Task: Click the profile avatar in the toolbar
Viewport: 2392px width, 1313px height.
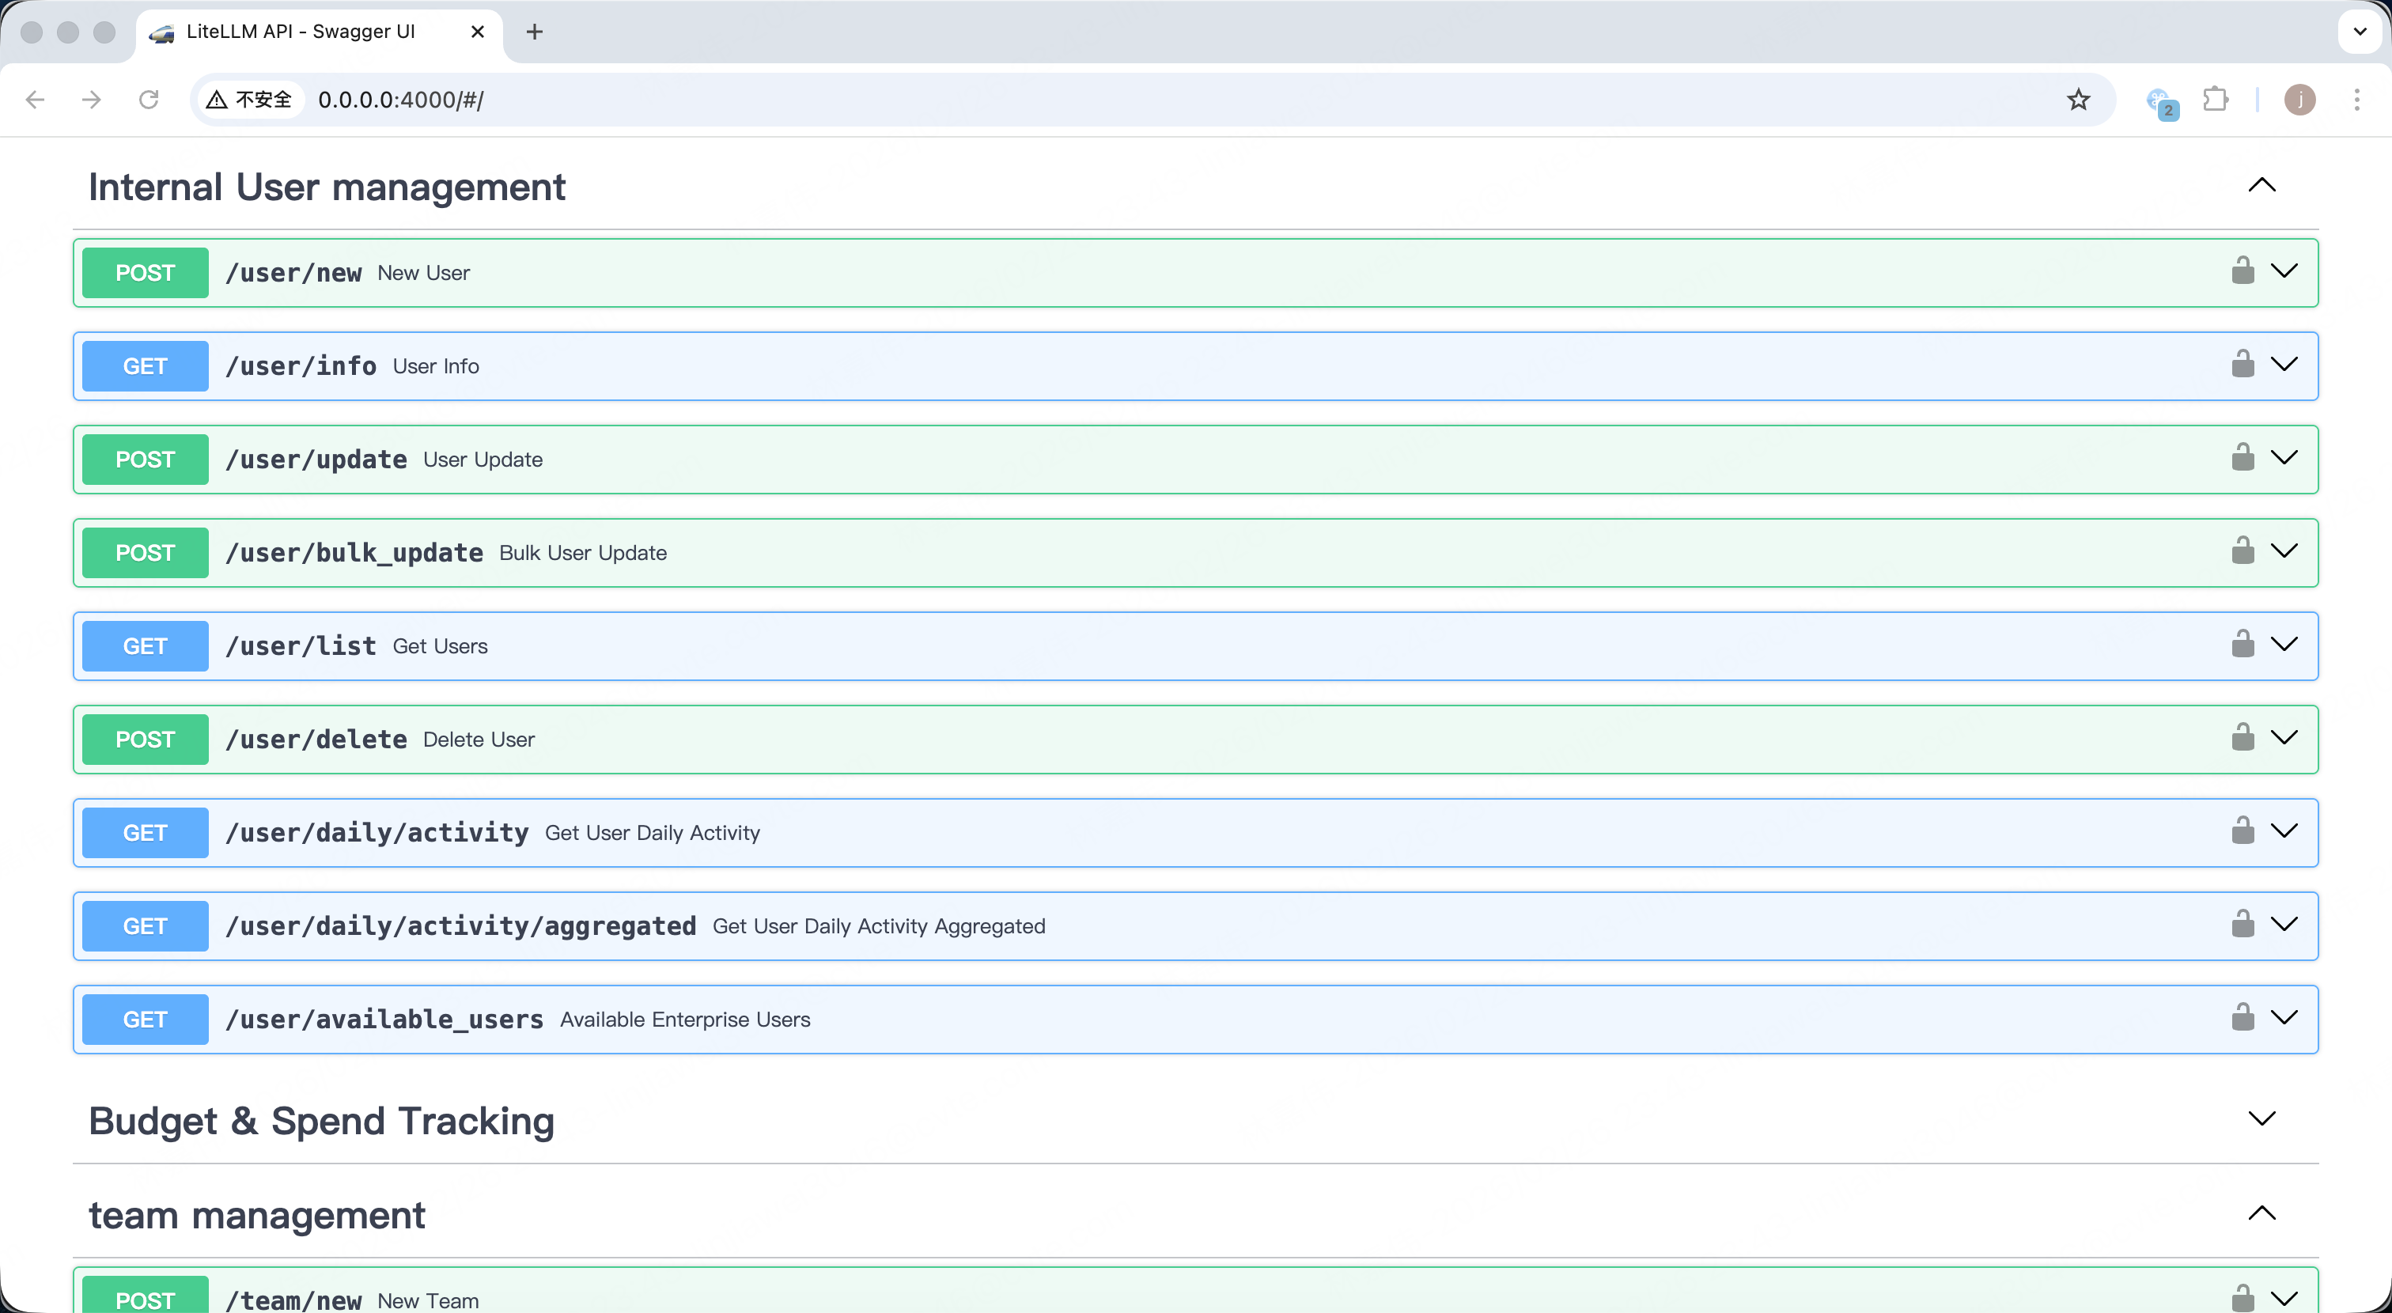Action: click(2299, 100)
